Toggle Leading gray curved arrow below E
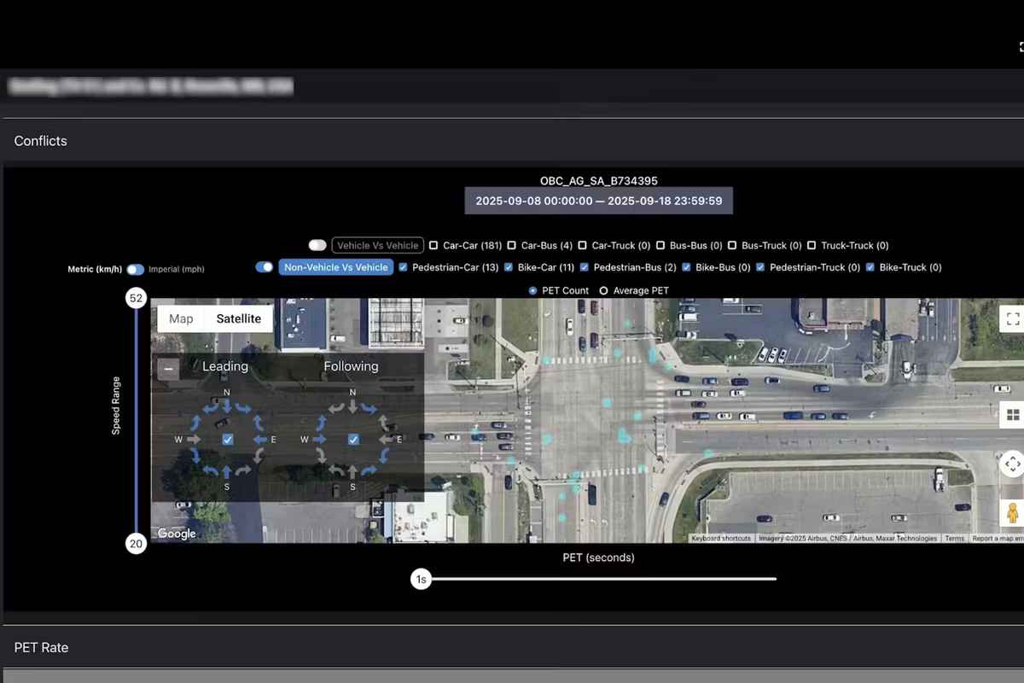This screenshot has height=683, width=1024. tap(259, 455)
